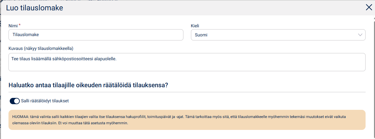Viewport: 375px width, 139px height.
Task: Click the Kieli field label
Action: point(195,26)
